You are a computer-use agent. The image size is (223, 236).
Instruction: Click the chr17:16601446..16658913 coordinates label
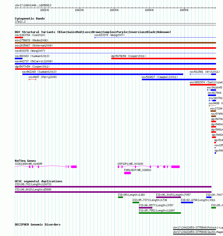(33, 5)
